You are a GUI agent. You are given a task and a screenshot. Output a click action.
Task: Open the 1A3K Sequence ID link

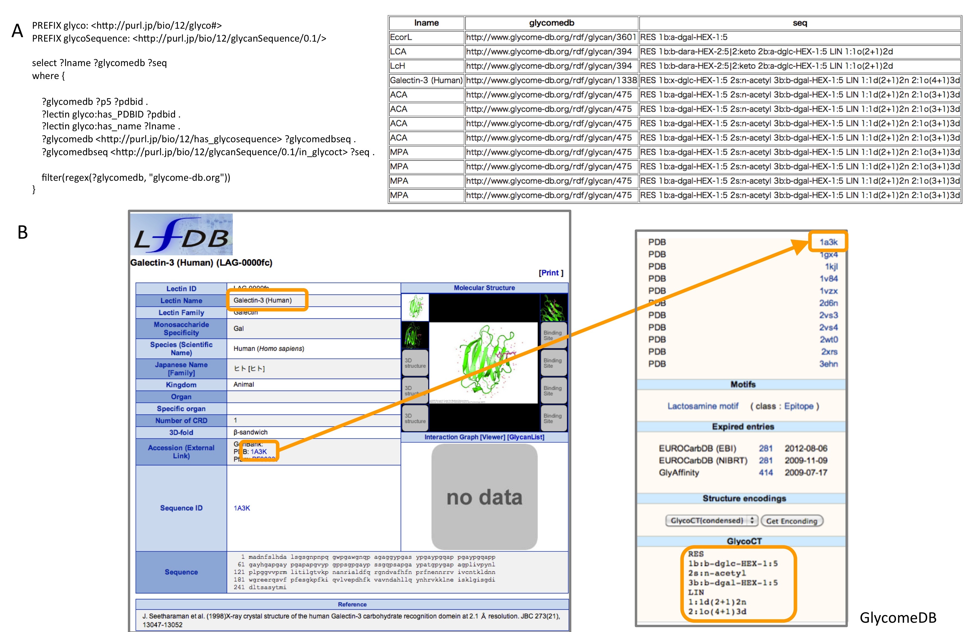pos(242,508)
